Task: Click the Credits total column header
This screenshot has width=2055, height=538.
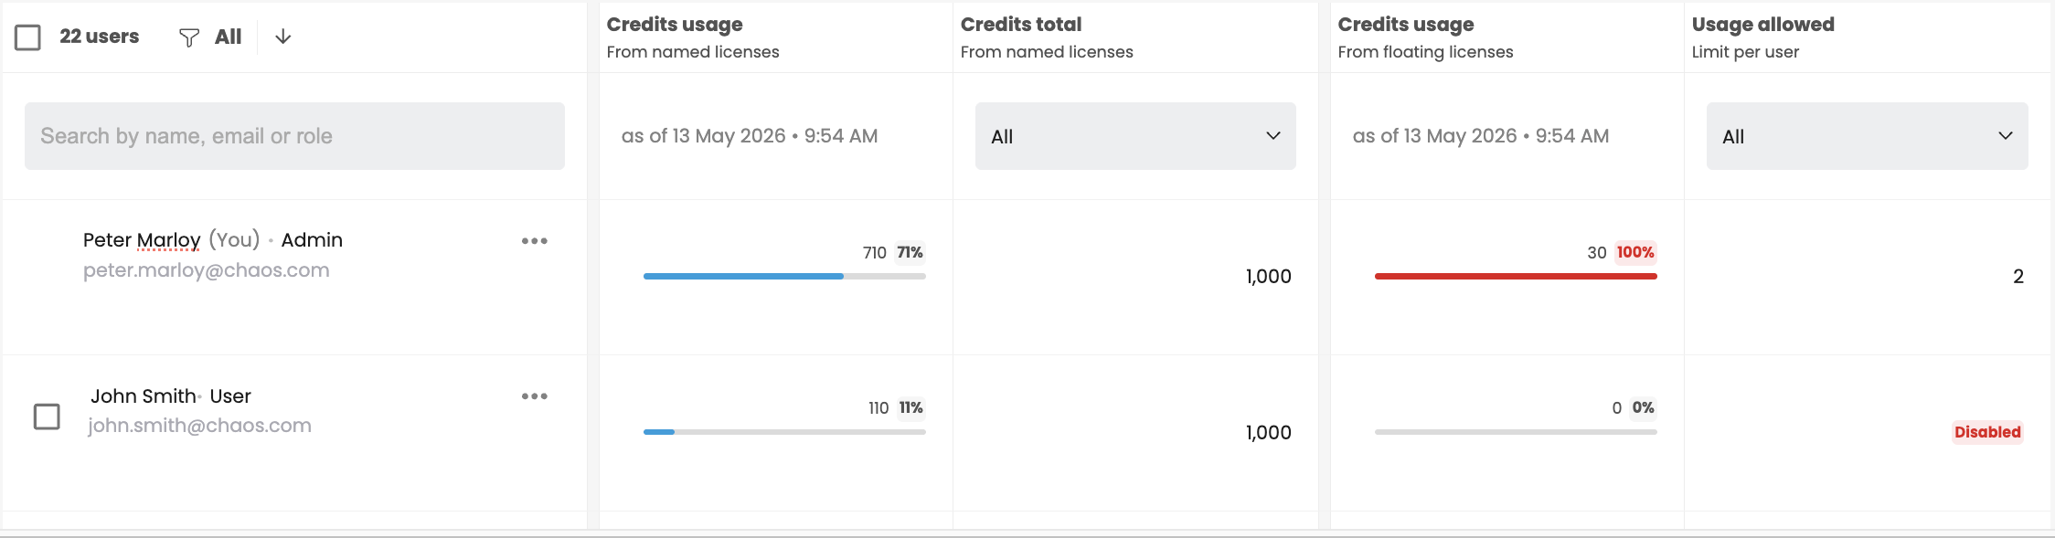Action: click(x=1047, y=37)
